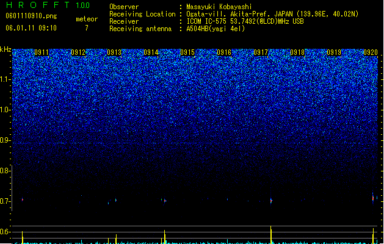The height and width of the screenshot is (244, 384).
Task: Click the 0920 time marker
Action: point(371,52)
